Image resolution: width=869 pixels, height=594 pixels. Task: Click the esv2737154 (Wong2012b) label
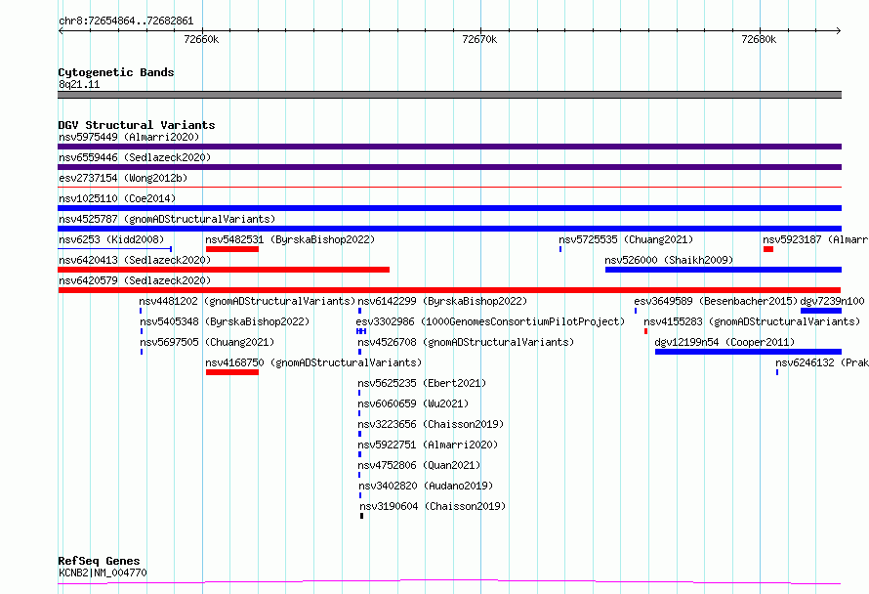(123, 178)
